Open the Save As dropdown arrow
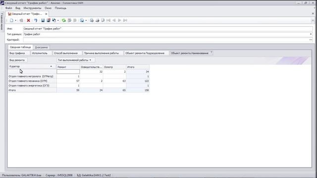The width and height of the screenshot is (317, 178). 58,20
